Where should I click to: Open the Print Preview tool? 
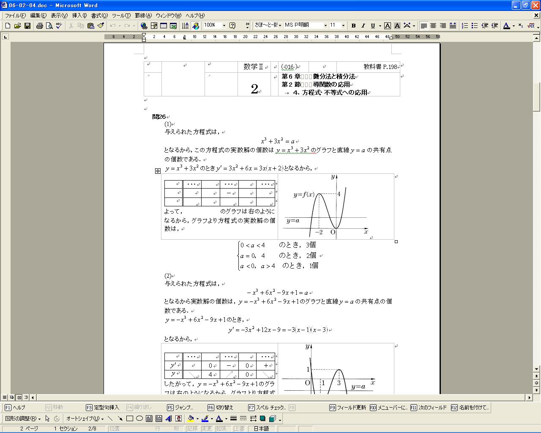pos(49,26)
